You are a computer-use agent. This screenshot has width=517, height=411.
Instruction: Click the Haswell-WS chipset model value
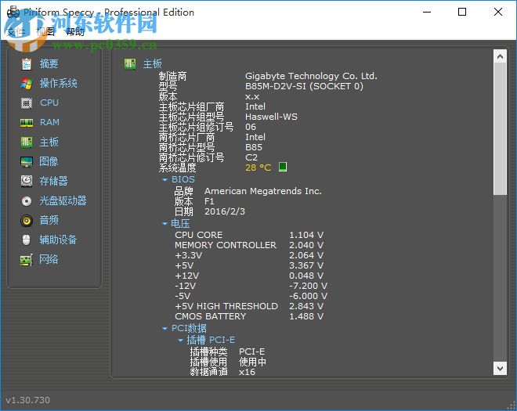coord(271,117)
